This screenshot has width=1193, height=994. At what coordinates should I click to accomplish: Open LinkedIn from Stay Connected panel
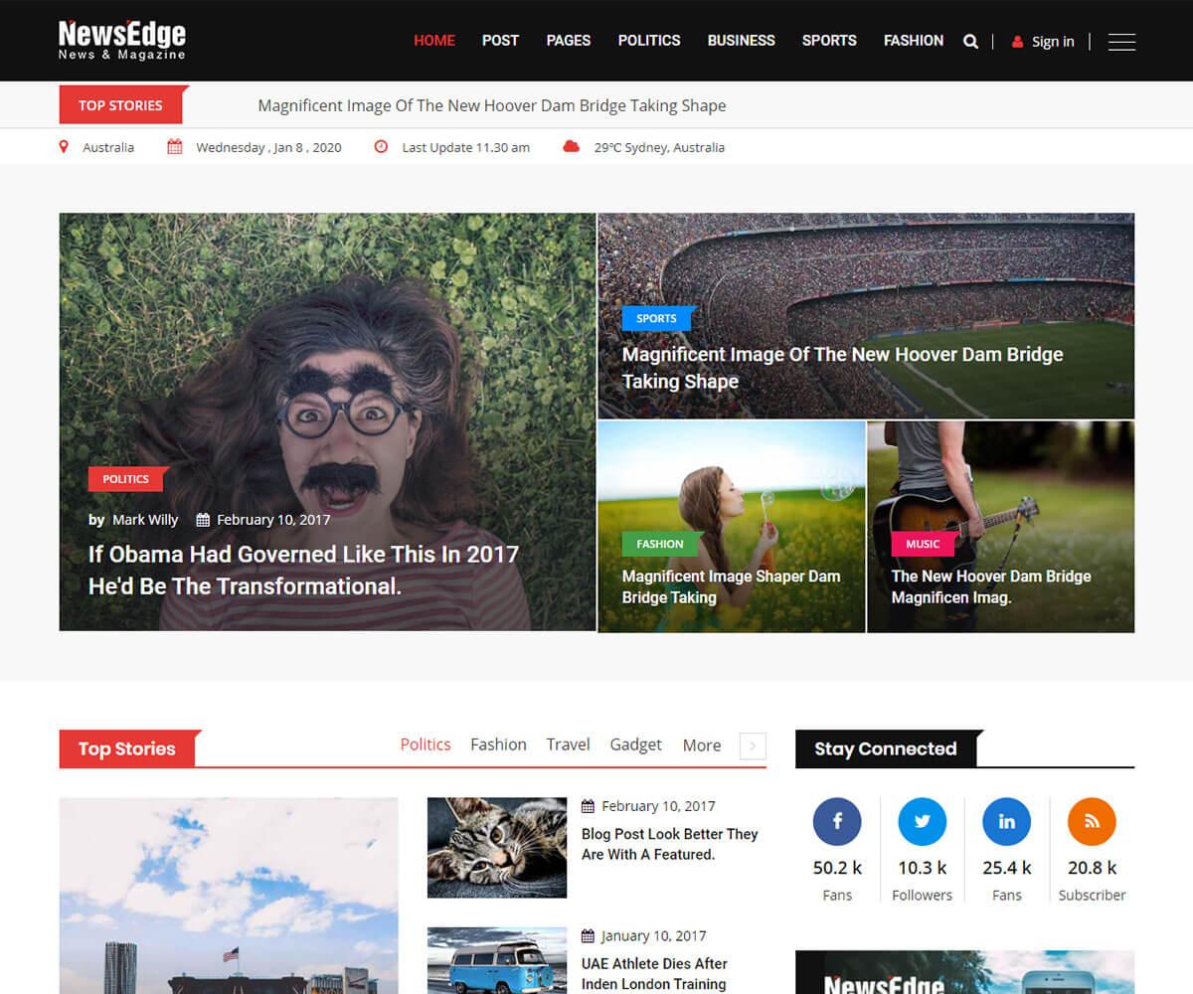[x=1007, y=821]
